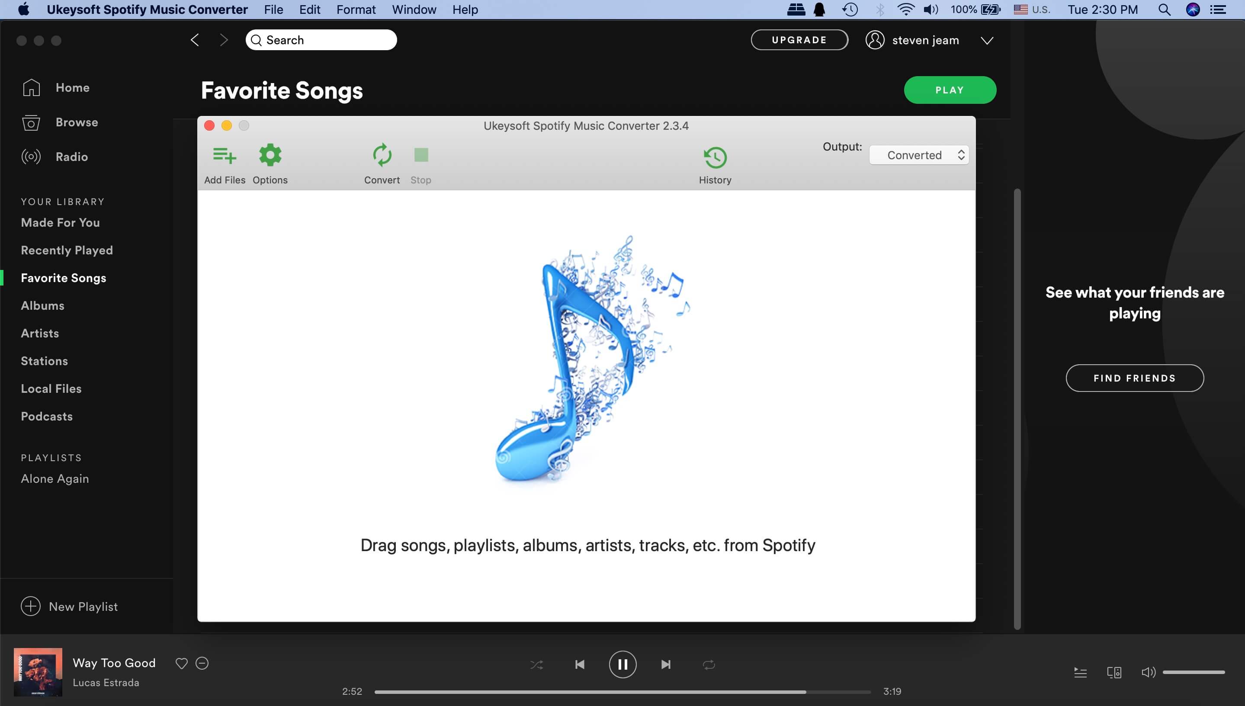Expand the Window menu in menu bar
1245x706 pixels.
click(x=414, y=10)
